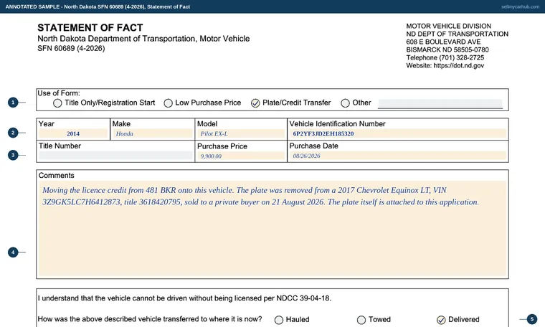The image size is (545, 327).
Task: Click the BISMARCK ND 58505-0780 address line
Action: click(447, 49)
